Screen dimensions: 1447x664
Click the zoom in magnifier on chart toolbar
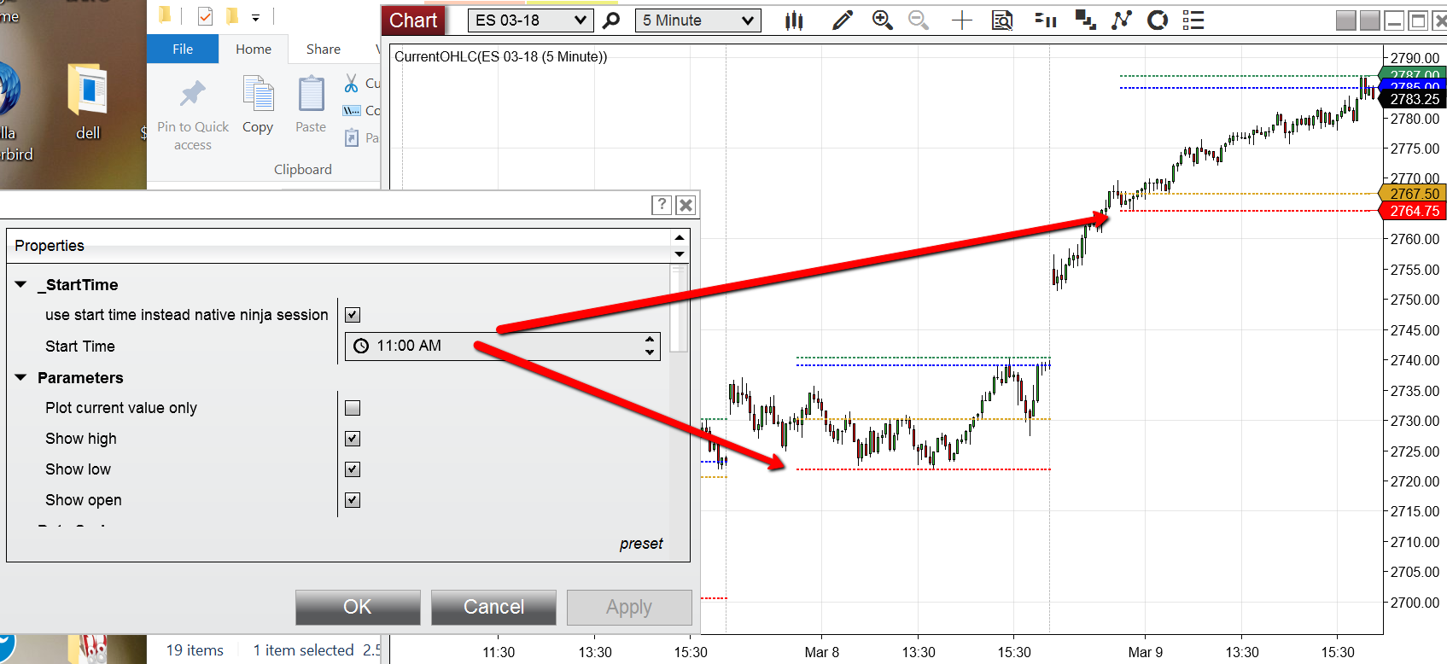[x=883, y=20]
